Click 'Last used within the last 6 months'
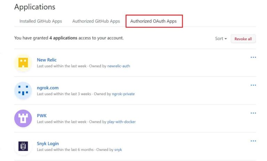This screenshot has height=161, width=267. 65,150
